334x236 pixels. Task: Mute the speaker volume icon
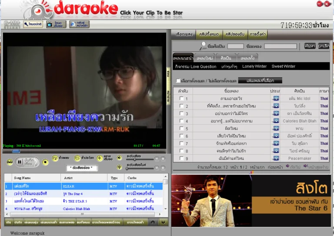(x=119, y=158)
